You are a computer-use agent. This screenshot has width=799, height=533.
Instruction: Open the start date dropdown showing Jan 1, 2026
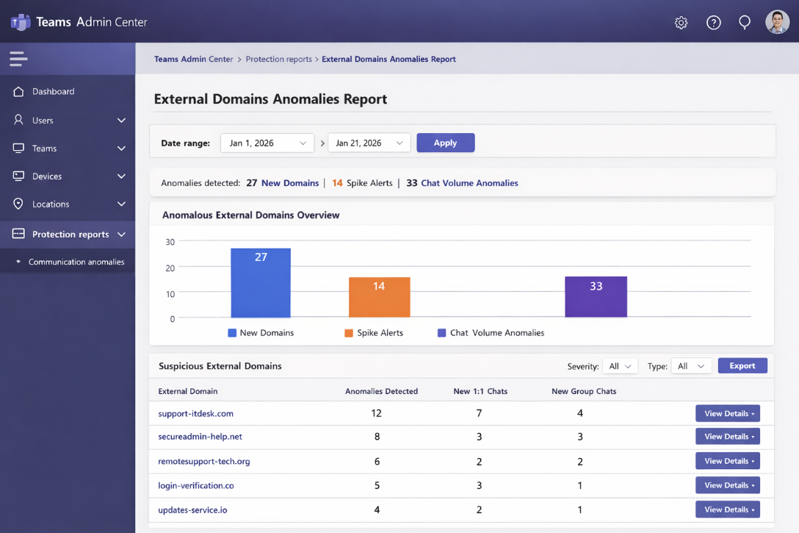pyautogui.click(x=267, y=143)
